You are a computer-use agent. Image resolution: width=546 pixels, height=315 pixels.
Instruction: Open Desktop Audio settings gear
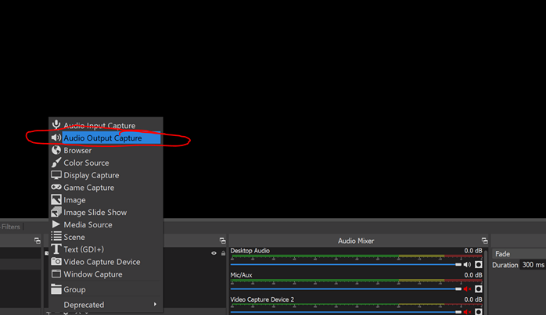479,264
